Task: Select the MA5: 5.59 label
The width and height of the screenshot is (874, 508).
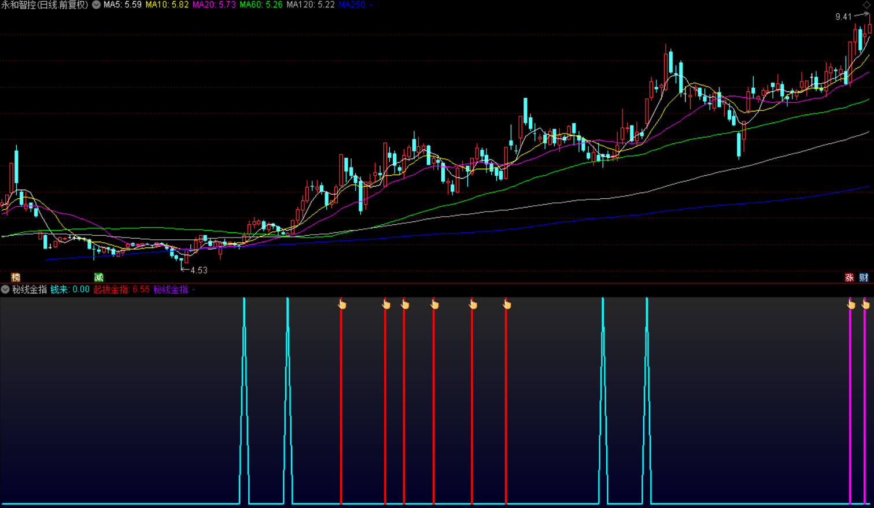Action: 123,5
